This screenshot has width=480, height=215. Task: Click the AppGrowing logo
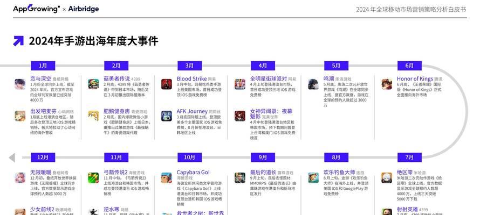point(37,9)
